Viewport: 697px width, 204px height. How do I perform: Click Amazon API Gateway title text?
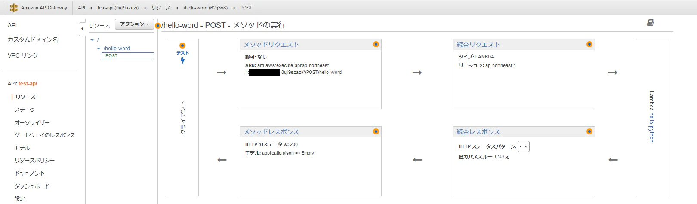(44, 8)
